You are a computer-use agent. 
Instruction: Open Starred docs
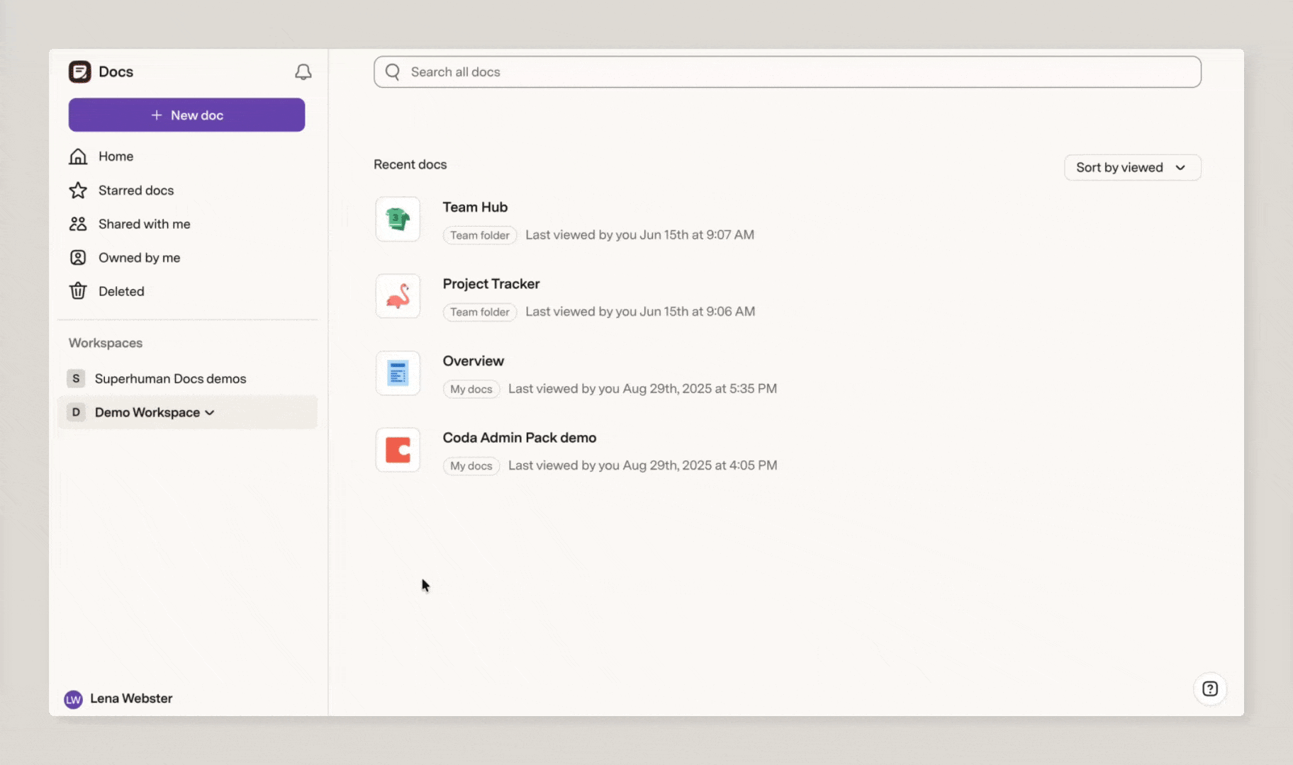(x=136, y=191)
